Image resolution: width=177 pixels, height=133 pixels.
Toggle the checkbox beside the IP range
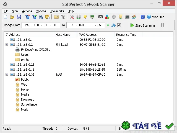coord(119,25)
